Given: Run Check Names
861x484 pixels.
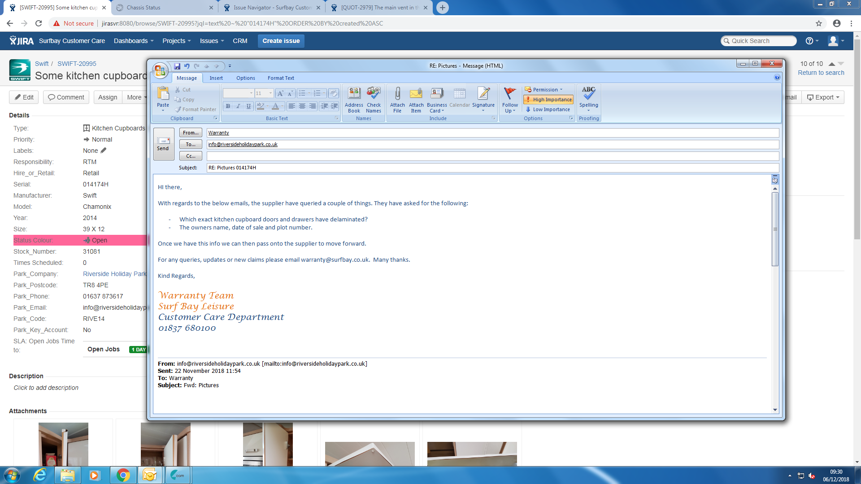Looking at the screenshot, I should click(373, 95).
